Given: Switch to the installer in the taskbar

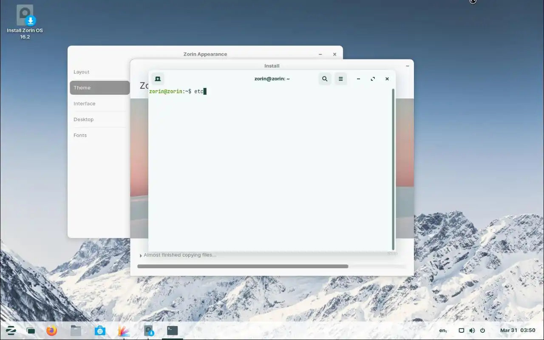Looking at the screenshot, I should click(x=148, y=331).
